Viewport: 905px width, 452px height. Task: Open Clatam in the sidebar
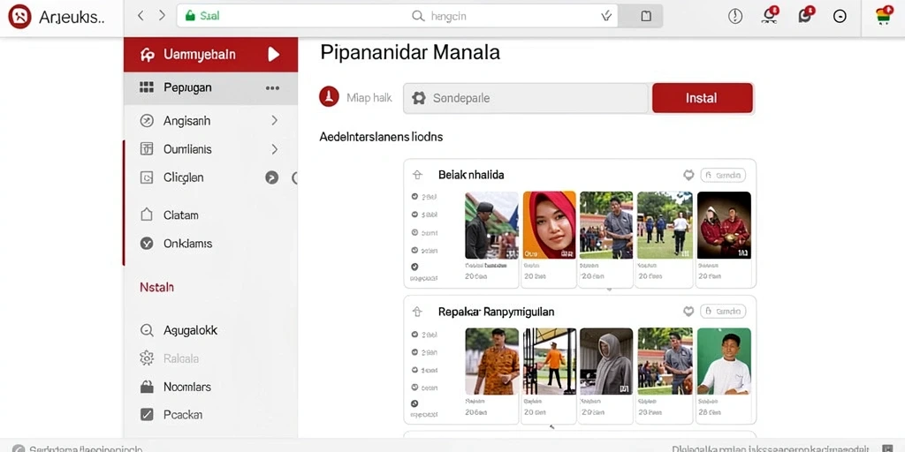tap(180, 215)
